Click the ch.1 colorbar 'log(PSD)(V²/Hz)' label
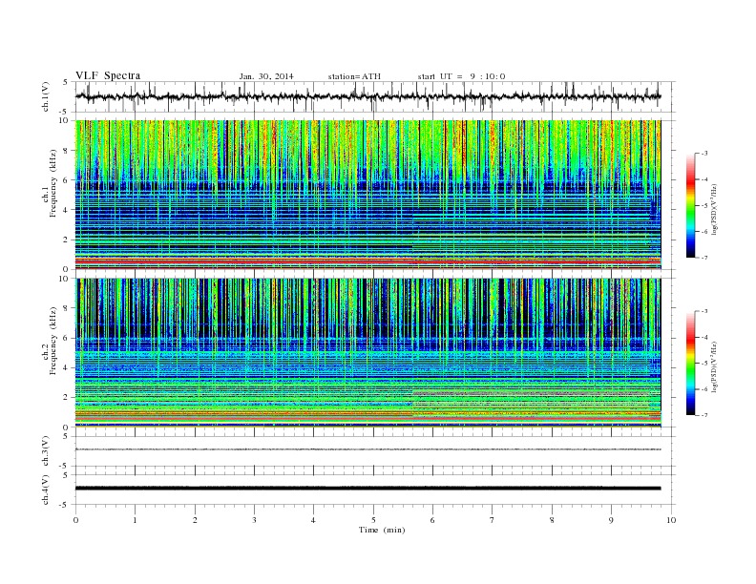756x584 pixels. tap(715, 209)
